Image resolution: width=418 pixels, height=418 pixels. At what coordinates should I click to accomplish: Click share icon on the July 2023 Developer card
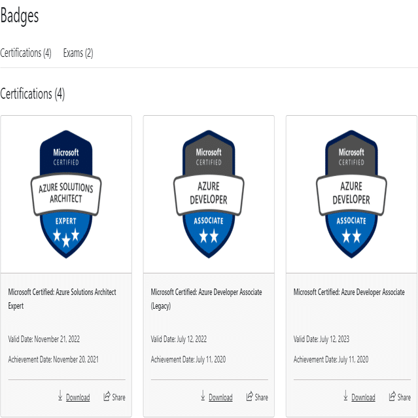[392, 396]
